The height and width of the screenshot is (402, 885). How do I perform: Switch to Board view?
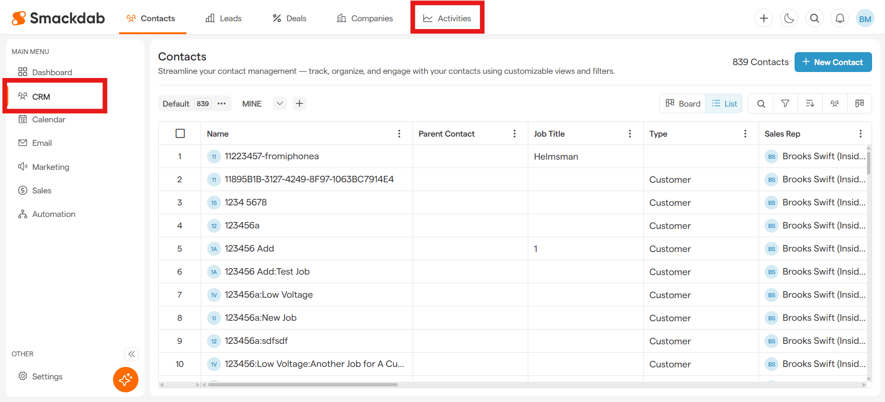click(x=683, y=104)
